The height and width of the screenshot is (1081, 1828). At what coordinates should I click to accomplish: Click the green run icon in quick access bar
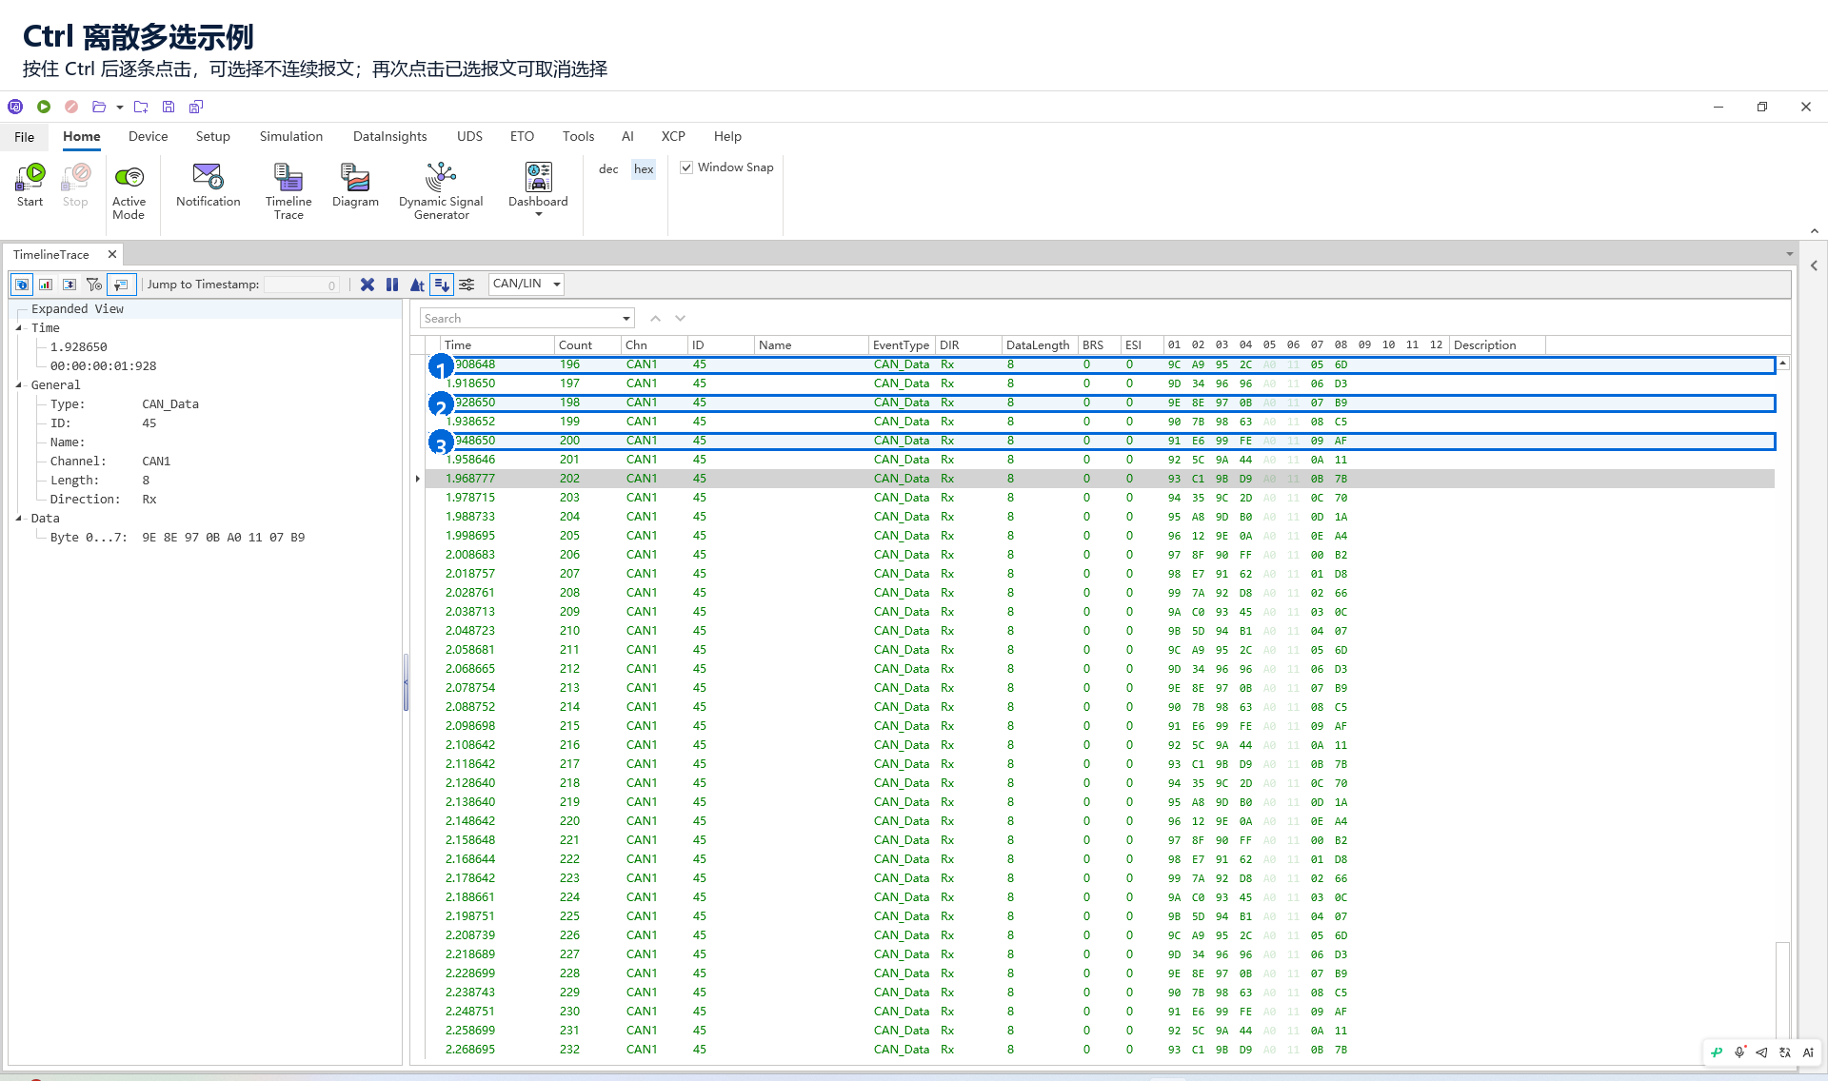click(44, 107)
